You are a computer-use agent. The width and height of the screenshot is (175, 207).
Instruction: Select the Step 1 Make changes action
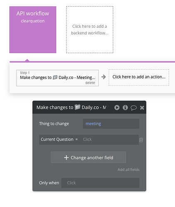coord(57,78)
